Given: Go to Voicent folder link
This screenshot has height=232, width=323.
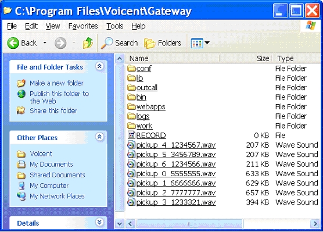Looking at the screenshot, I should (x=41, y=154).
